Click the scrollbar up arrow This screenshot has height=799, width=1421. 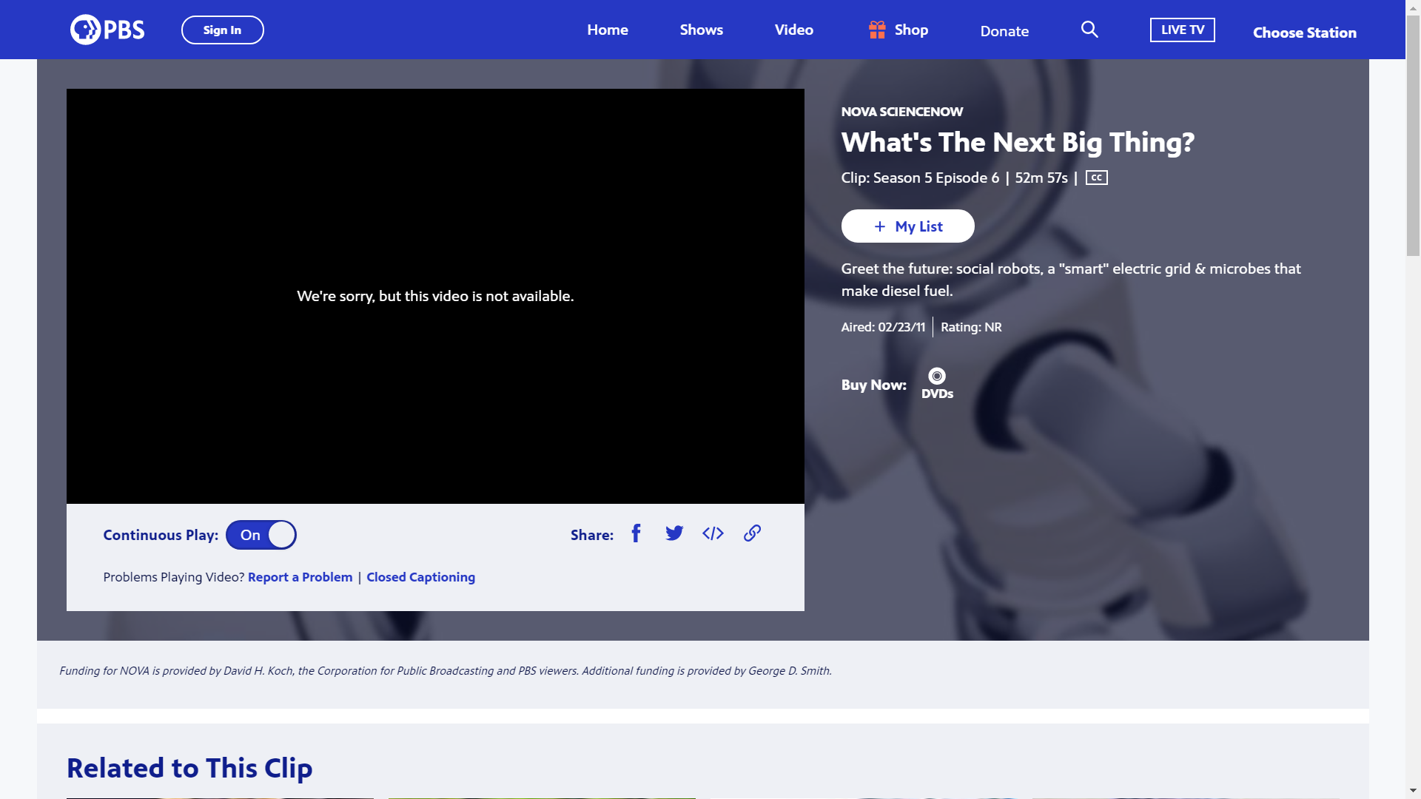[x=1414, y=7]
